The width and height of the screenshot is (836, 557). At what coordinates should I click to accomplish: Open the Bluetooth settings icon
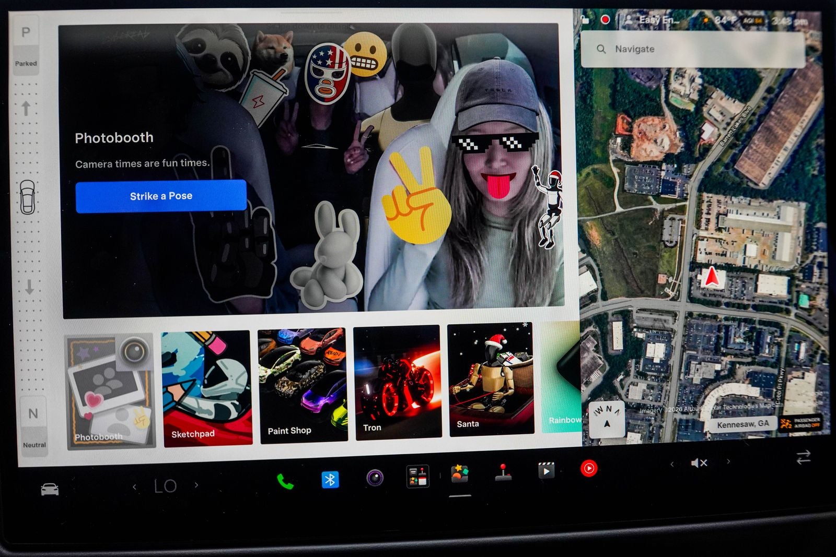click(330, 479)
